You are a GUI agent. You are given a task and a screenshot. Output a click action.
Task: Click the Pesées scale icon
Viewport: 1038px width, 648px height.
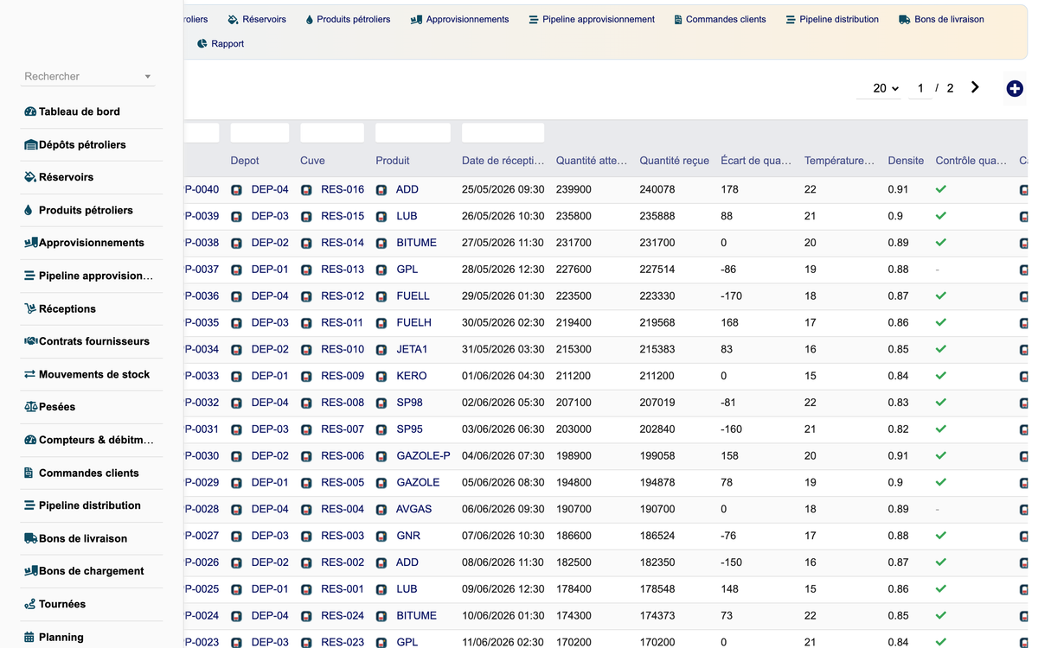point(30,407)
